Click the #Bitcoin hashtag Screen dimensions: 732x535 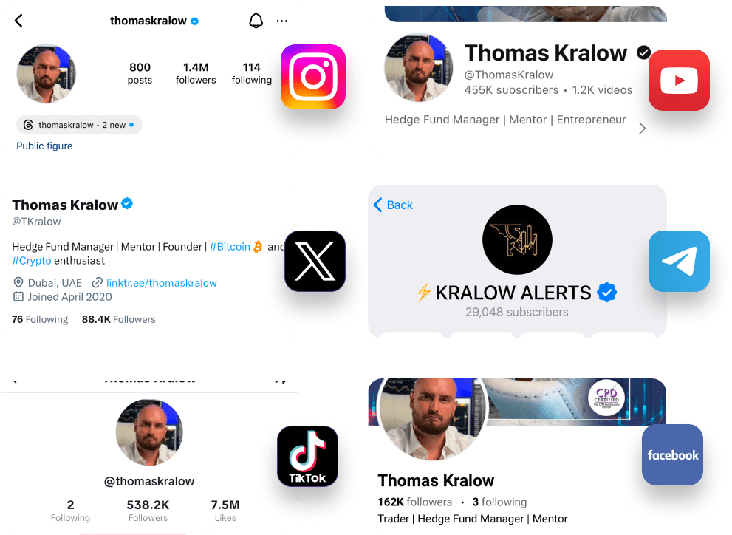(x=230, y=247)
